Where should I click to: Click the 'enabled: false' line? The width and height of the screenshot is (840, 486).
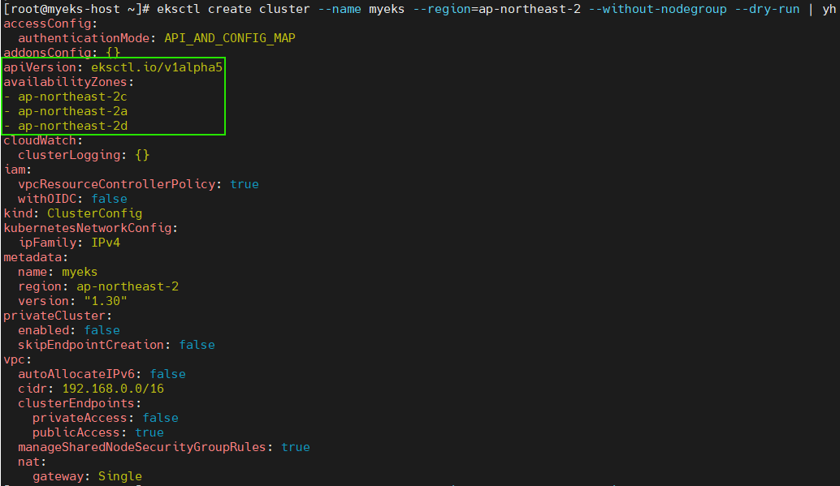point(68,330)
